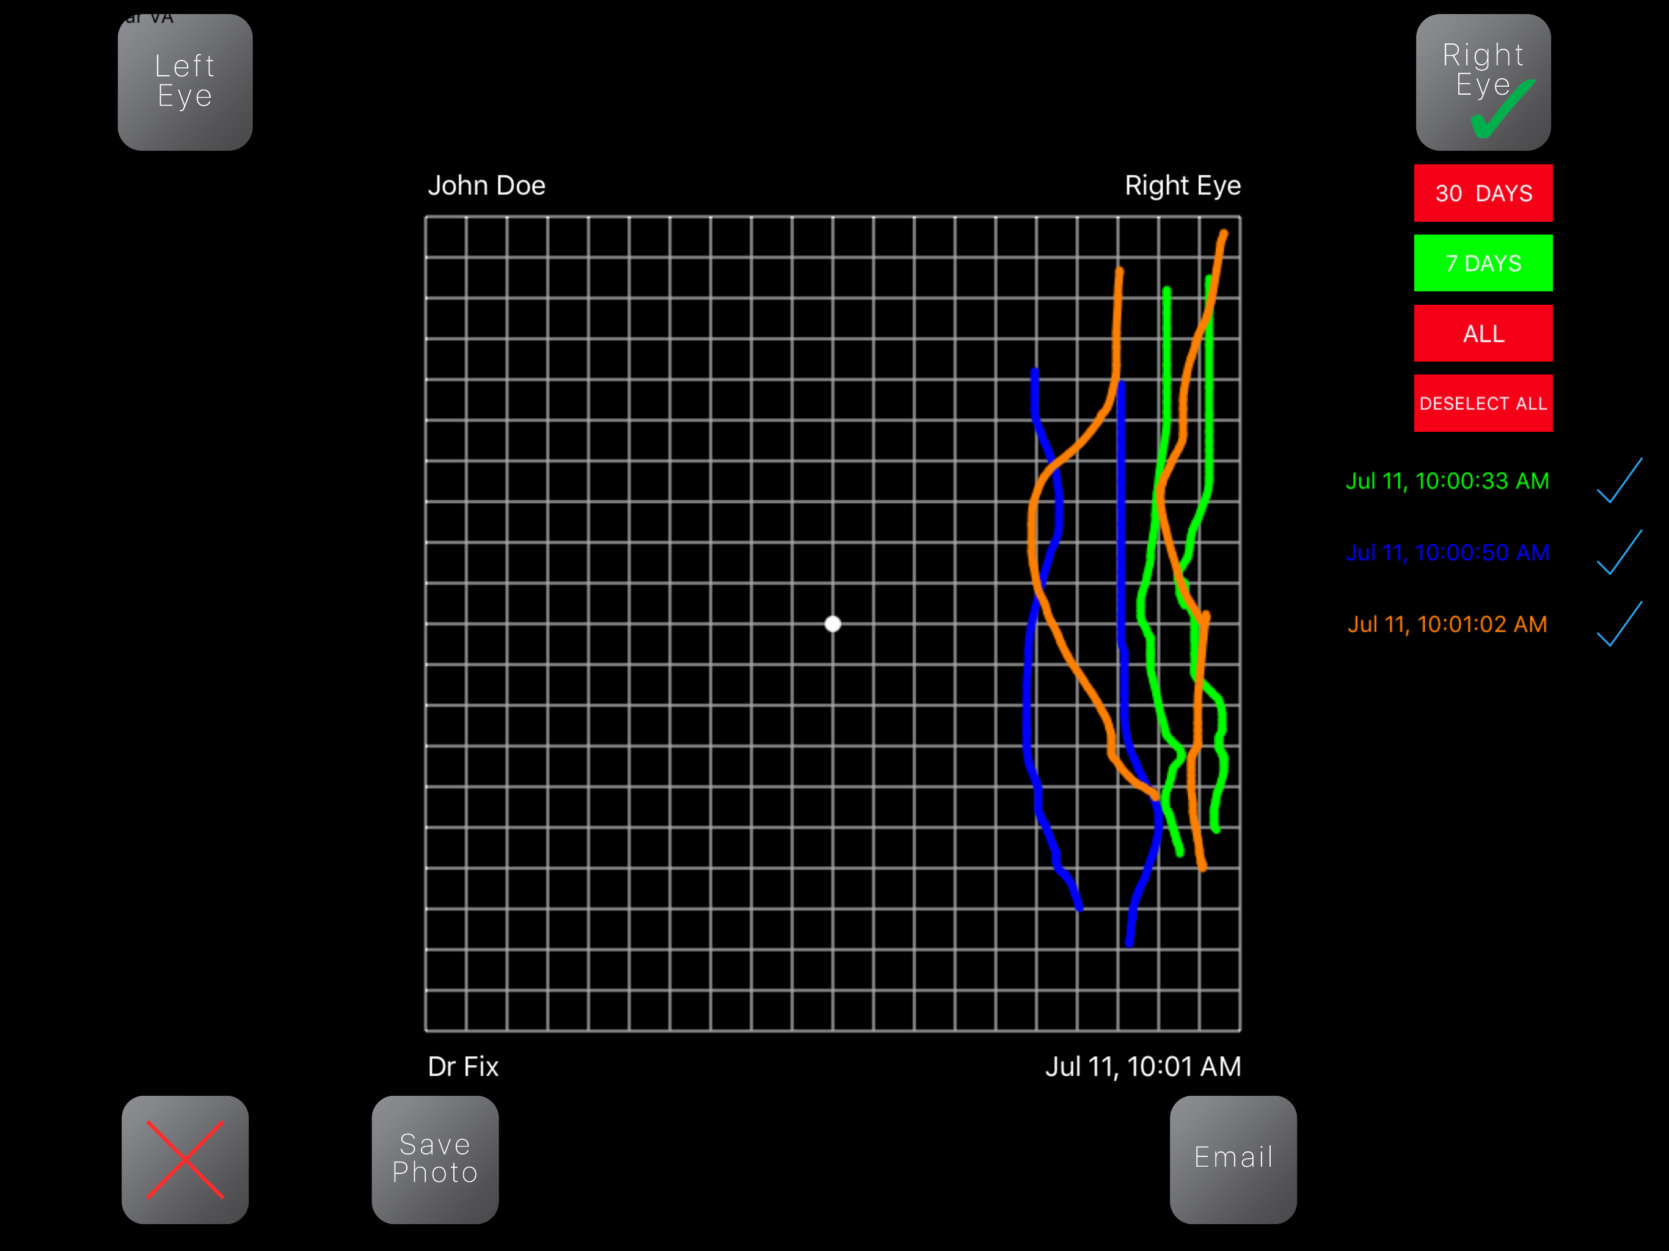Switch to the 7 DAYS filter
This screenshot has width=1669, height=1251.
tap(1483, 263)
